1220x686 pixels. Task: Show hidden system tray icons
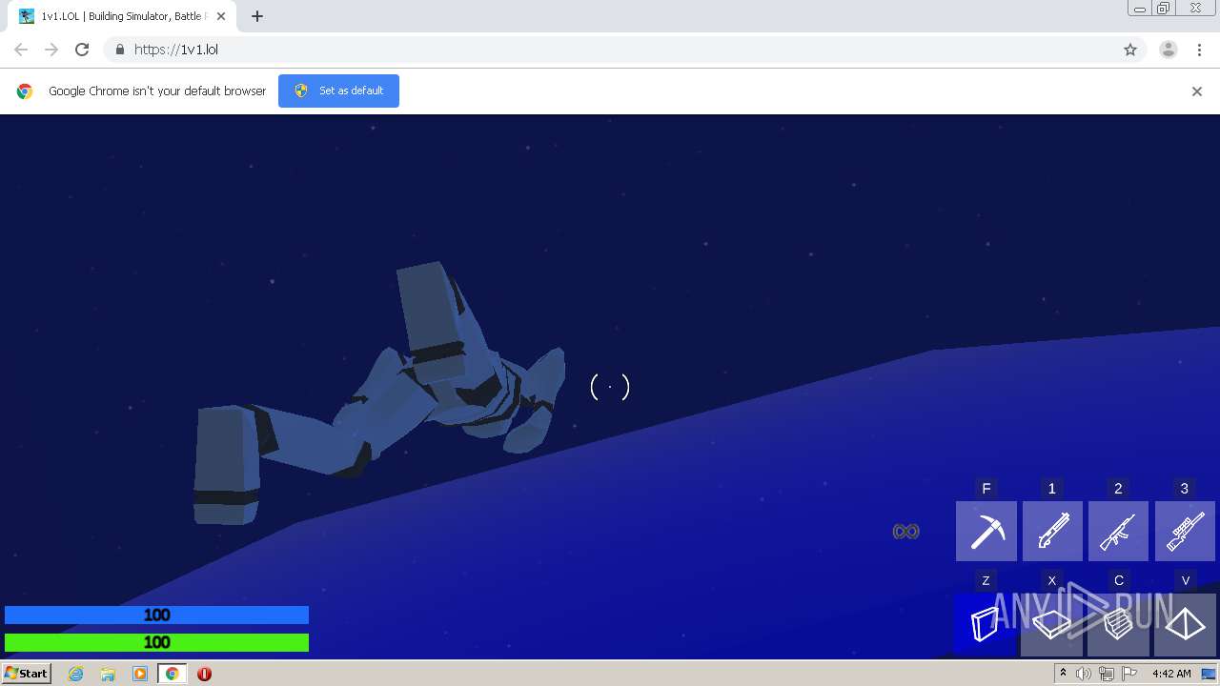(x=1063, y=674)
